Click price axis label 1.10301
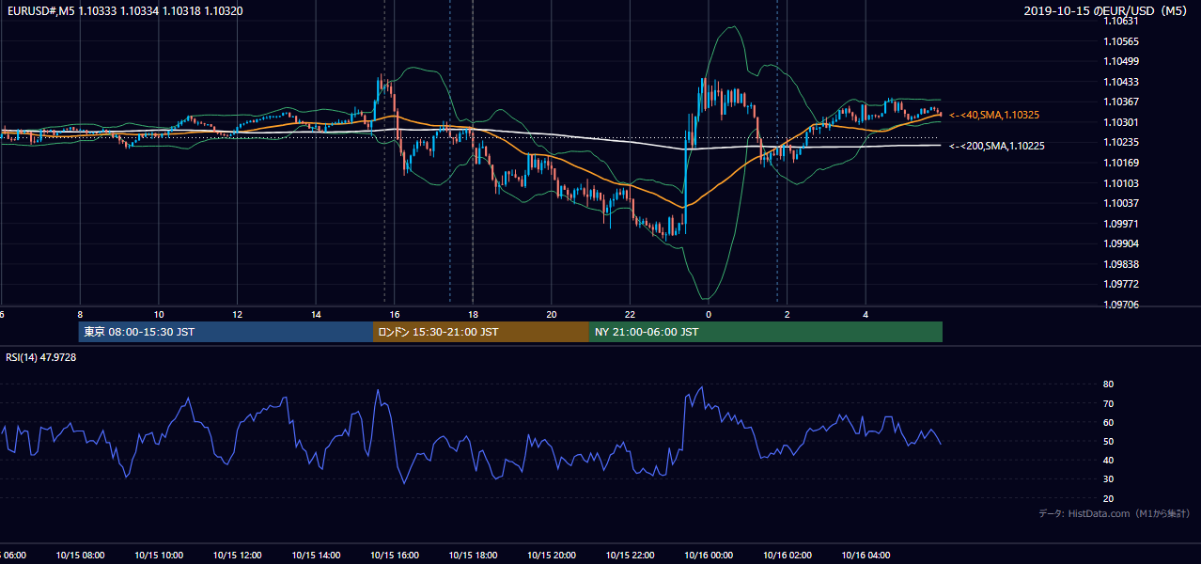This screenshot has width=1201, height=564. coord(1121,122)
